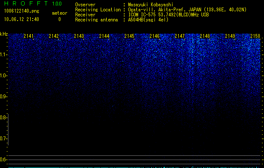Click the 0.6 kHz frequency label
The width and height of the screenshot is (264, 168).
point(3,160)
